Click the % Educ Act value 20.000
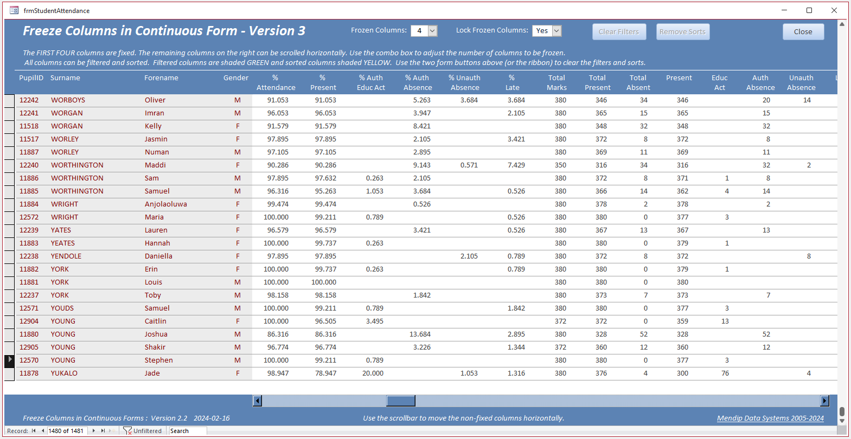 (373, 373)
